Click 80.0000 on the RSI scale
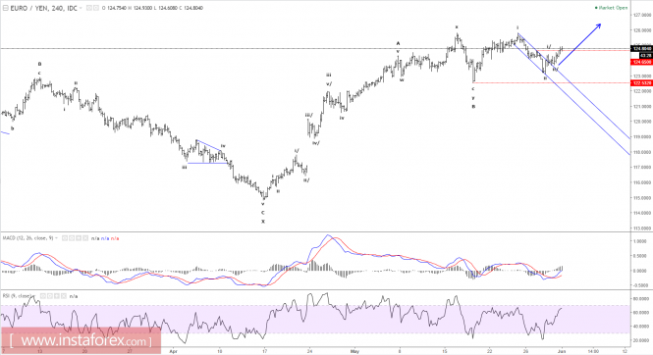Viewport: 653px width, 355px height. pos(642,298)
